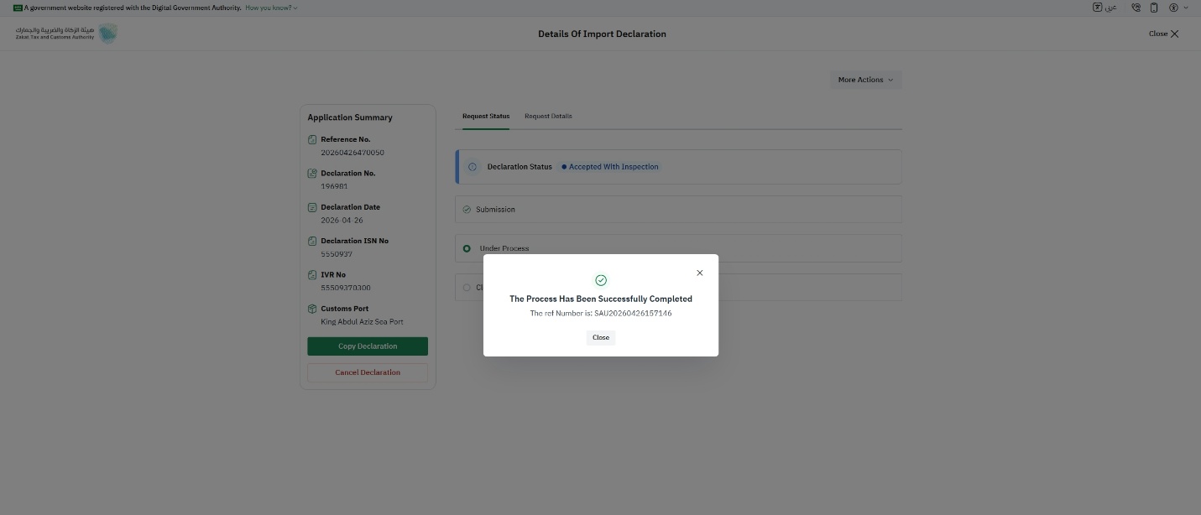This screenshot has height=515, width=1201.
Task: Click the Close button in the success dialog
Action: tap(601, 337)
